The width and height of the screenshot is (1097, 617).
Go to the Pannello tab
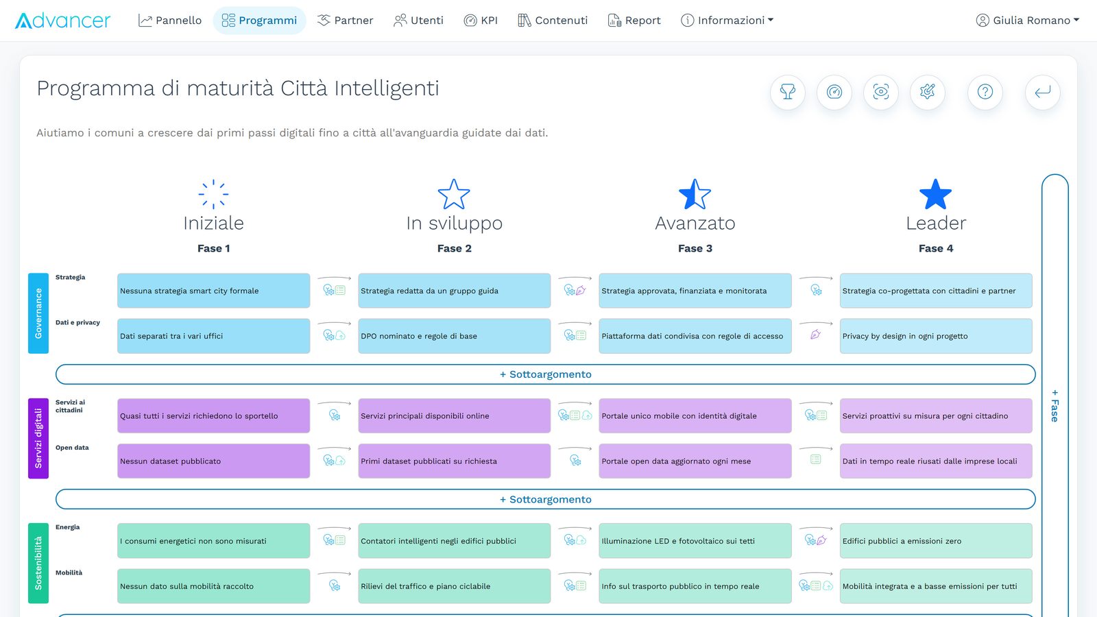pos(170,21)
